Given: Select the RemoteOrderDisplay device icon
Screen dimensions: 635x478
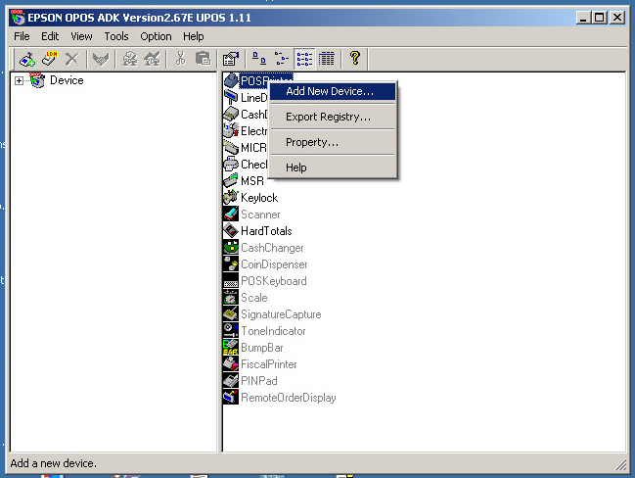Looking at the screenshot, I should coord(231,397).
